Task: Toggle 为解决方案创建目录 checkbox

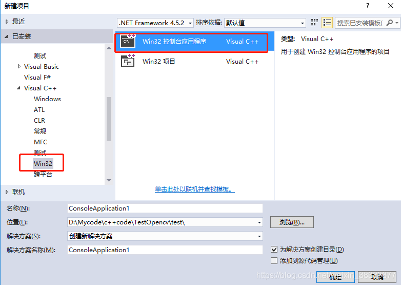Action: click(274, 249)
